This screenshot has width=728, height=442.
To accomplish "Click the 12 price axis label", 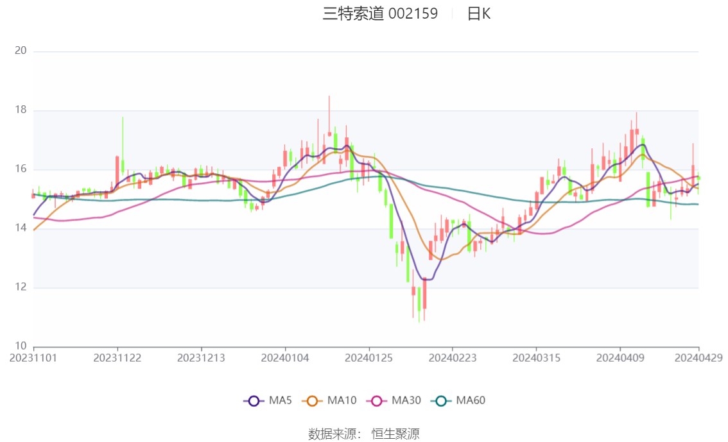I will [x=21, y=287].
